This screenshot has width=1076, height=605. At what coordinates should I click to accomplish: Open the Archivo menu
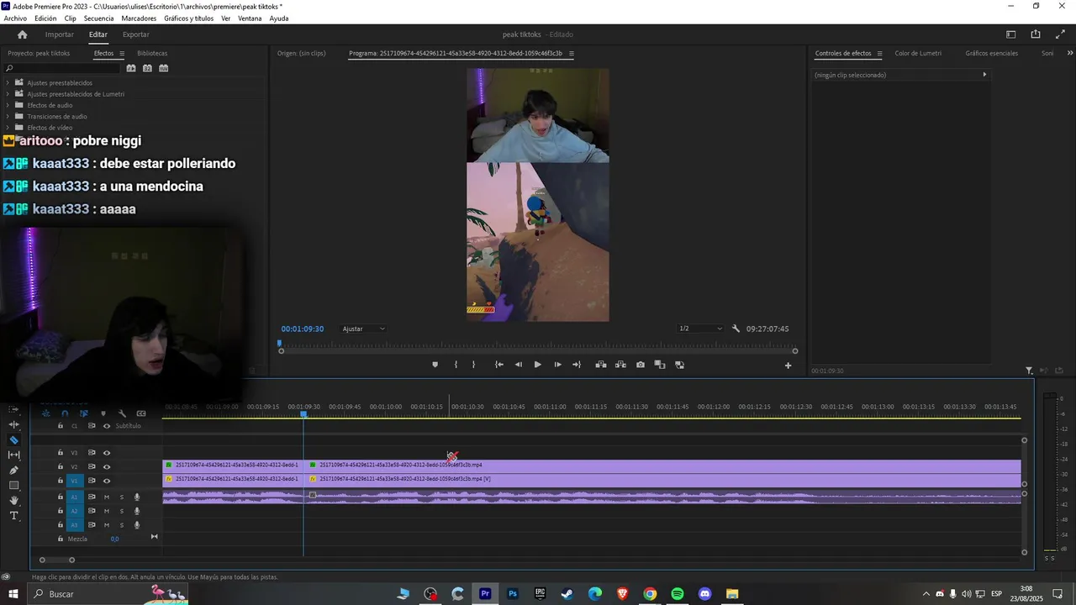tap(15, 18)
